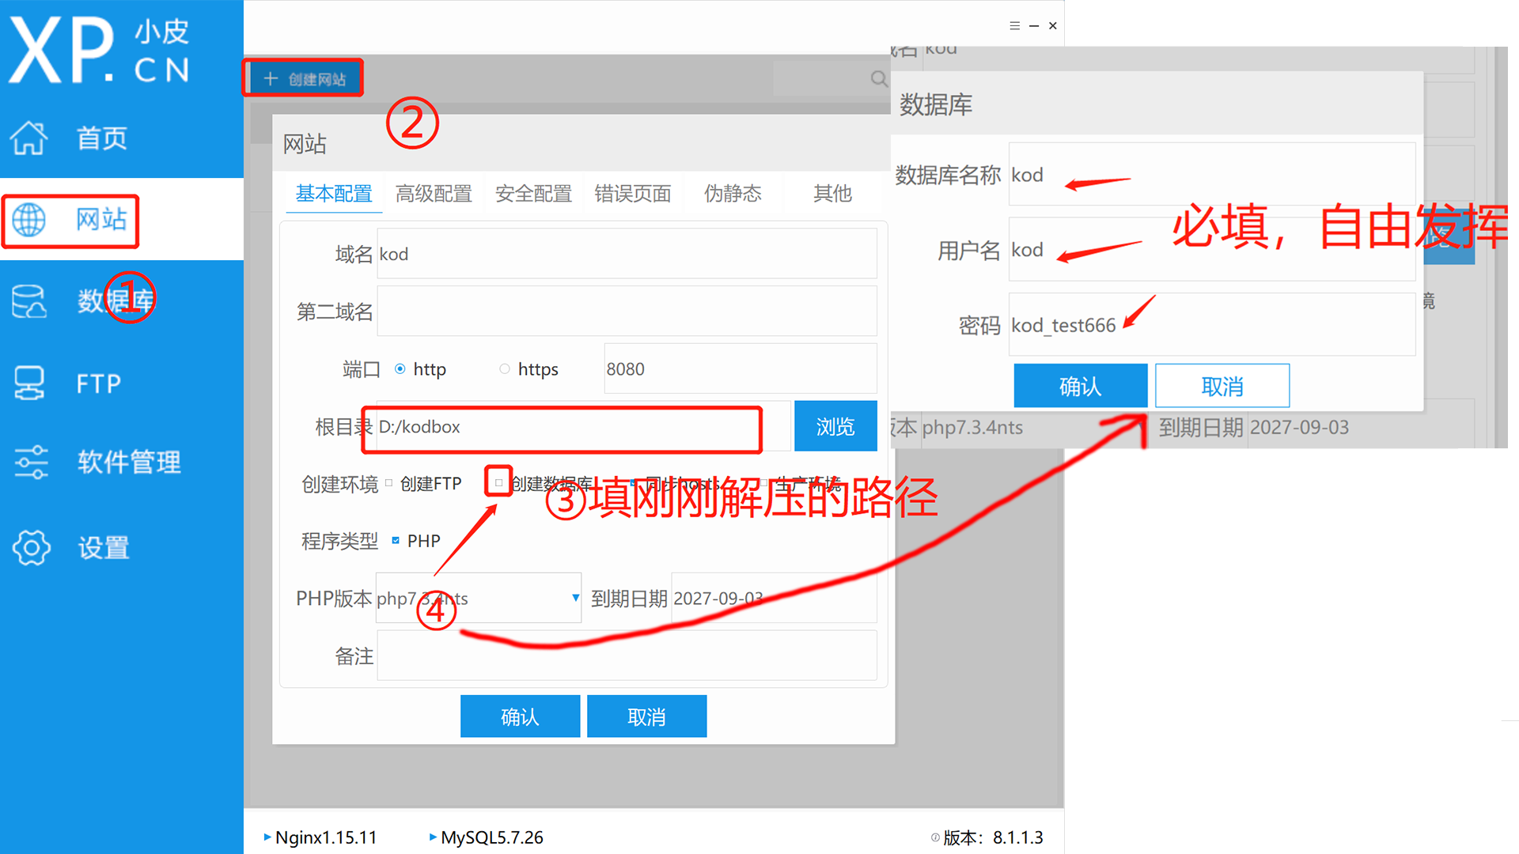Switch to the 其他 tab
The width and height of the screenshot is (1519, 854).
pyautogui.click(x=832, y=194)
